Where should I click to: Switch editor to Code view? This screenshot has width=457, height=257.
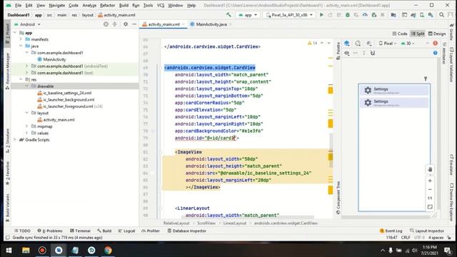coord(400,34)
